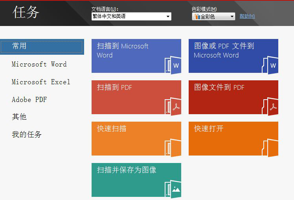294x200 pixels.
Task: Click the 文档语言(U) label
Action: tap(105, 9)
